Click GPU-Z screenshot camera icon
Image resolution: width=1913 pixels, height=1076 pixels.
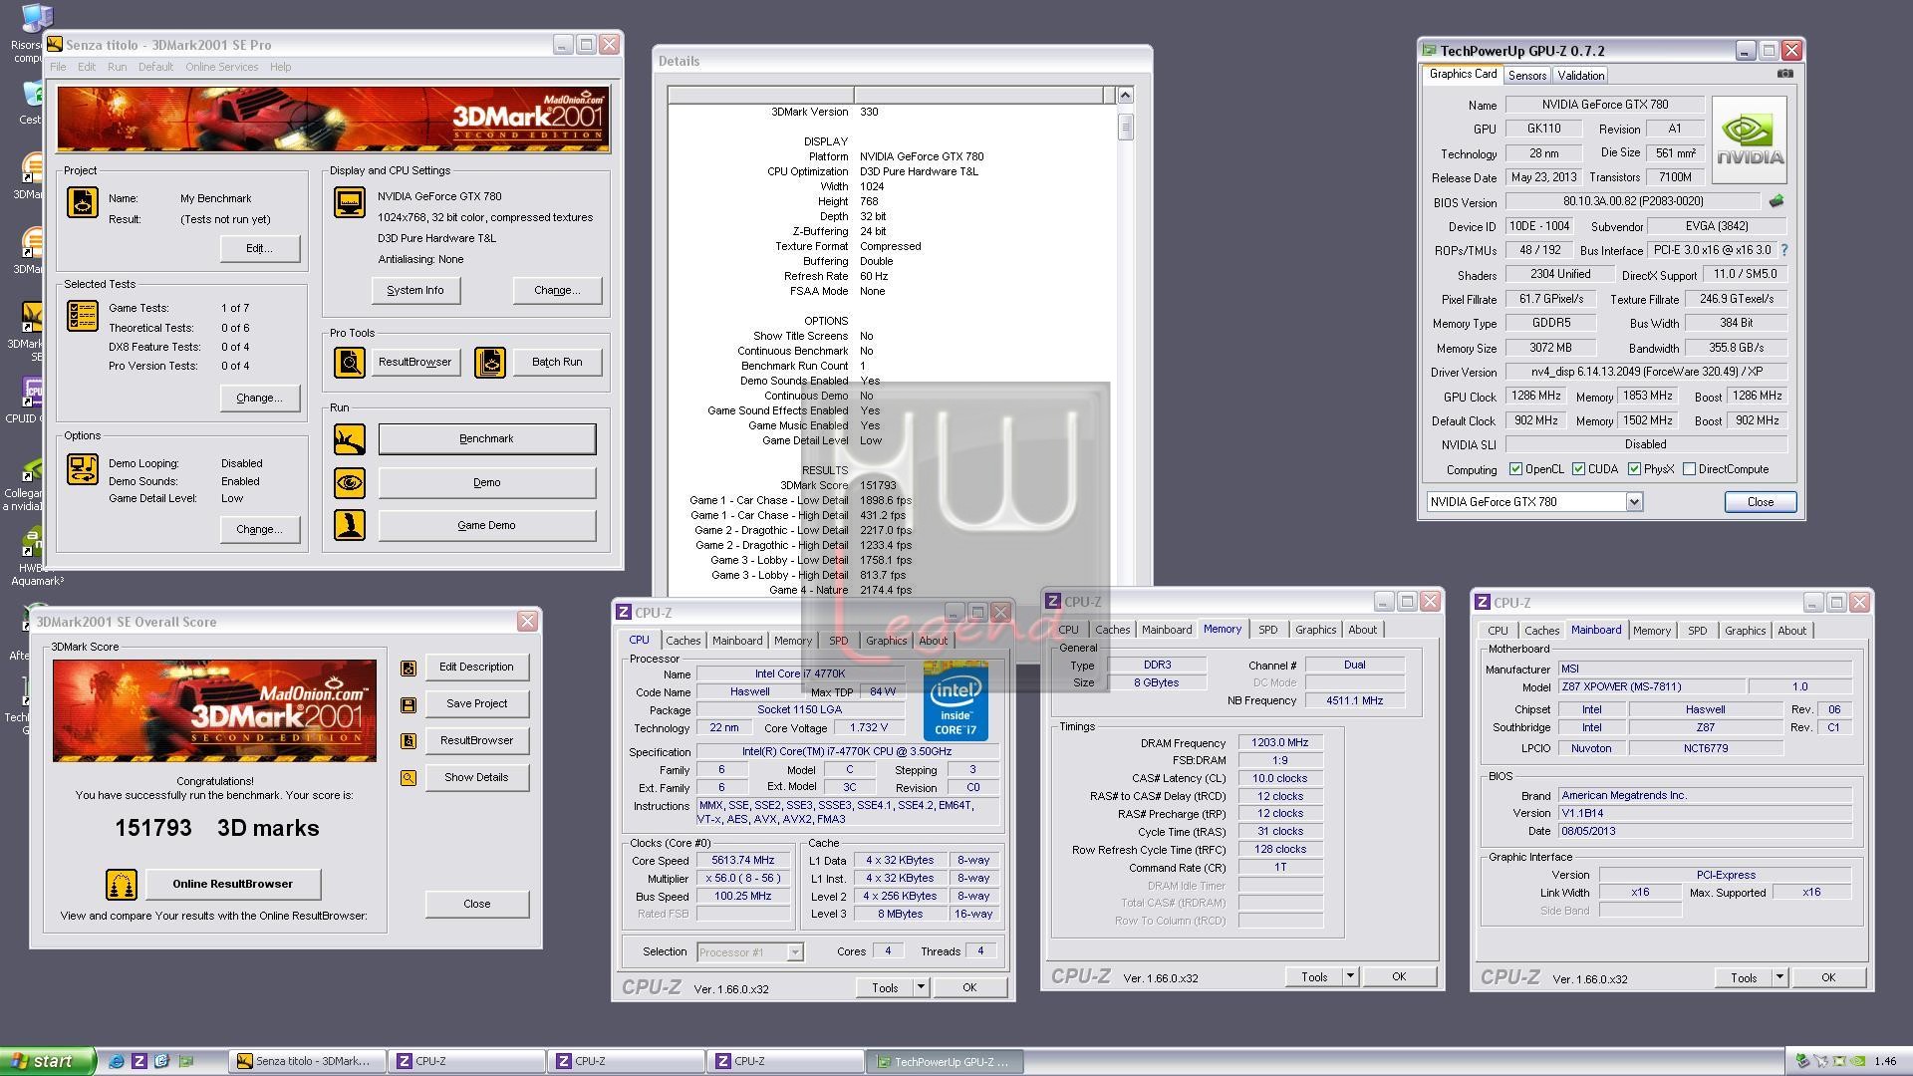(x=1785, y=74)
